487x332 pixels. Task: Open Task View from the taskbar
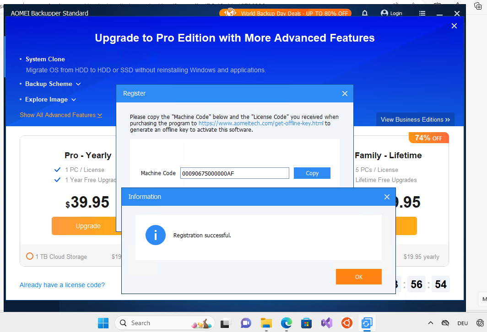tap(226, 323)
